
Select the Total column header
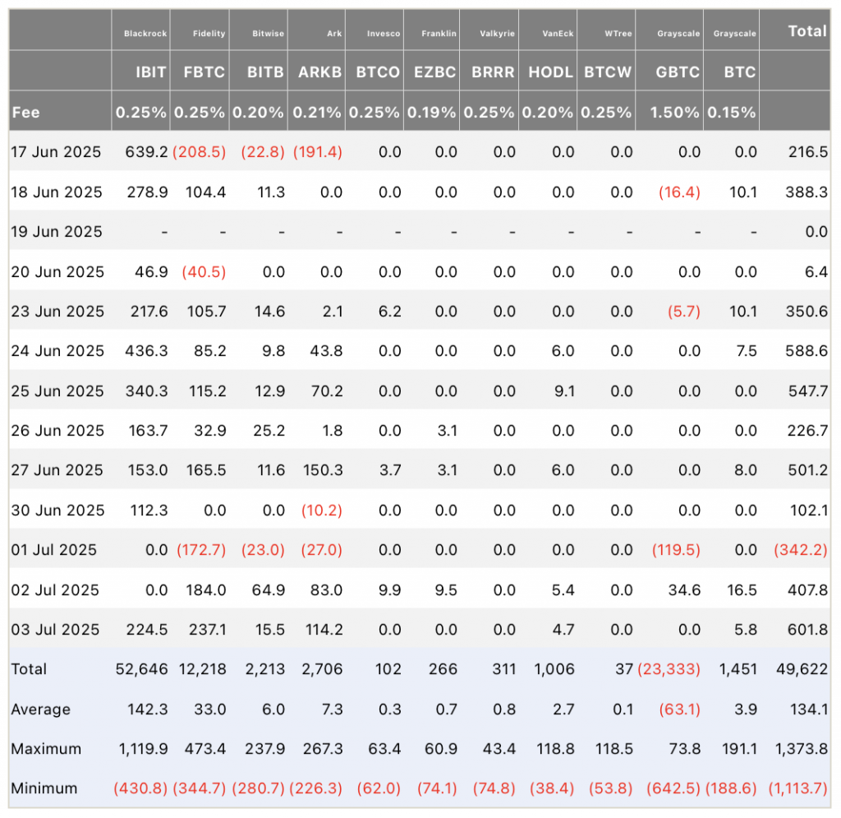pos(807,31)
